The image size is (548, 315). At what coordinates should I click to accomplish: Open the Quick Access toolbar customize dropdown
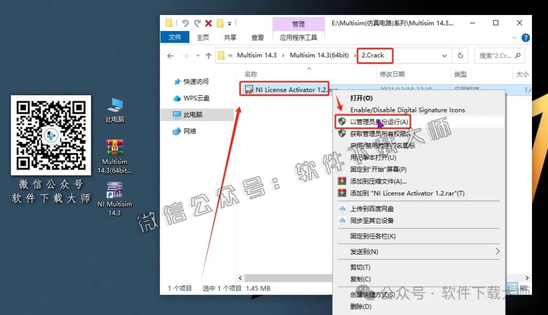(x=229, y=22)
